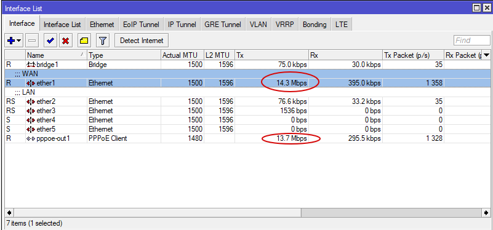Click the horizontal scrollbar right arrow
Image resolution: width=493 pixels, height=230 pixels.
486,213
